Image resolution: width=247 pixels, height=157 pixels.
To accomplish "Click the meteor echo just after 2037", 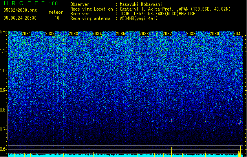I will click(172, 120).
